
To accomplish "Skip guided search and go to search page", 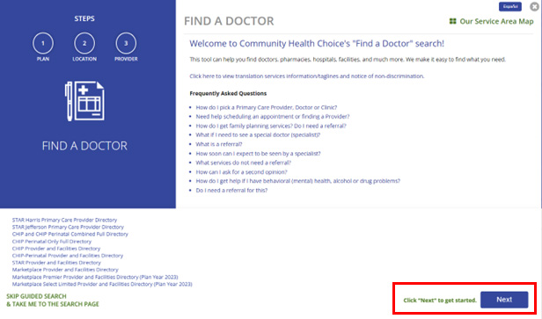I will (53, 300).
